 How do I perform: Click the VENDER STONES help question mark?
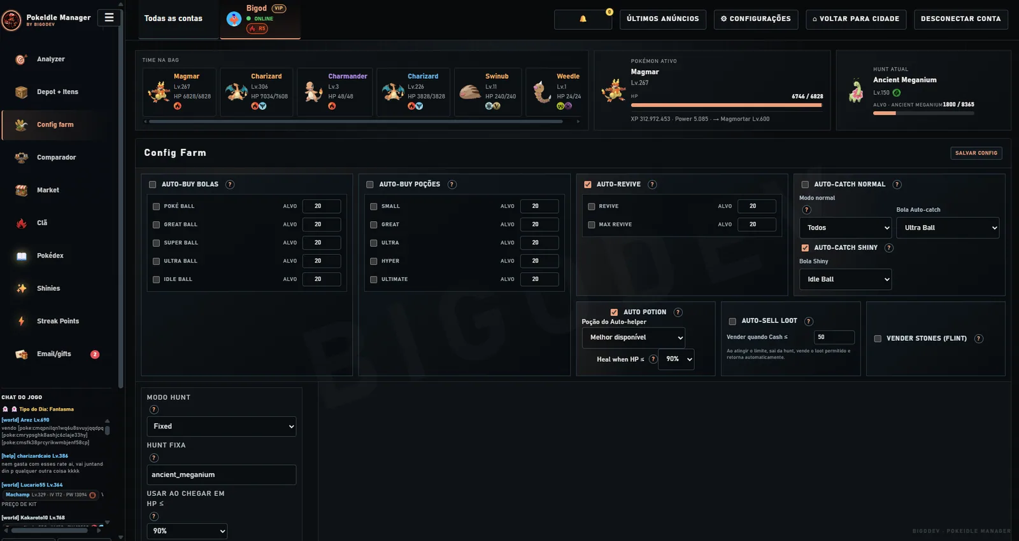click(x=979, y=339)
